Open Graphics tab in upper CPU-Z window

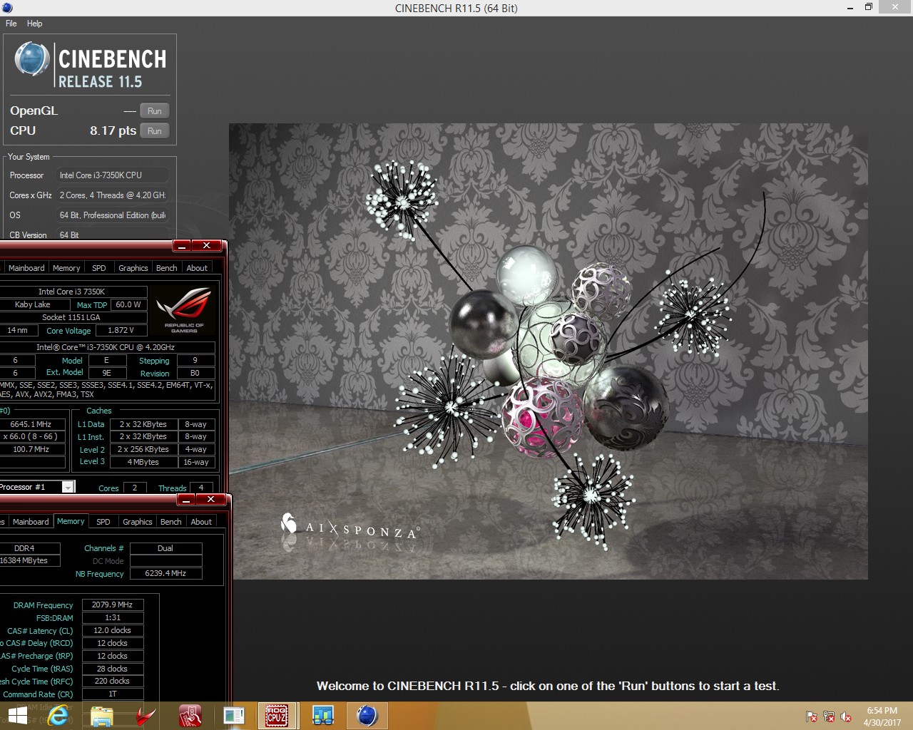[x=133, y=268]
